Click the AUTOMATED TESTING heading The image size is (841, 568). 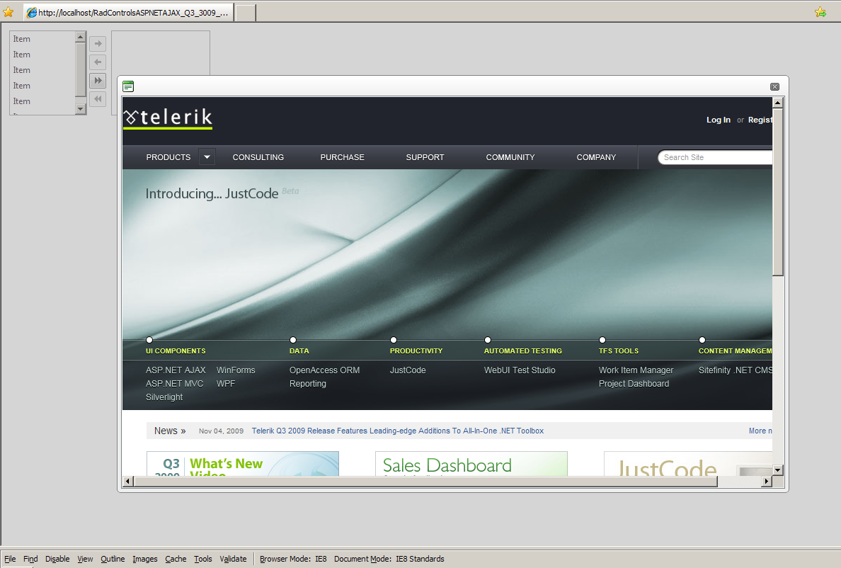coord(523,351)
